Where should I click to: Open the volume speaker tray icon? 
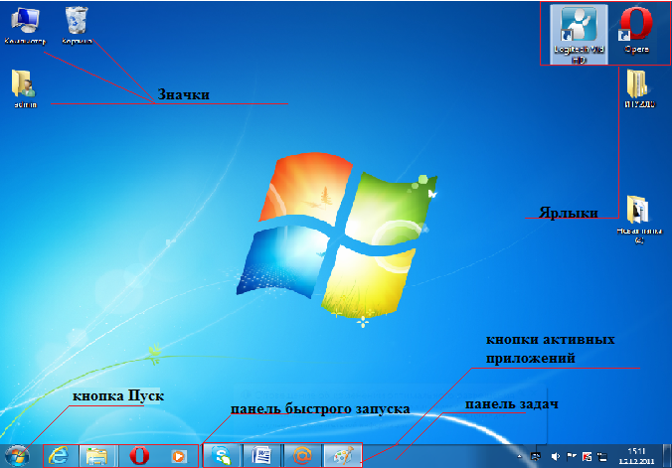coord(556,456)
